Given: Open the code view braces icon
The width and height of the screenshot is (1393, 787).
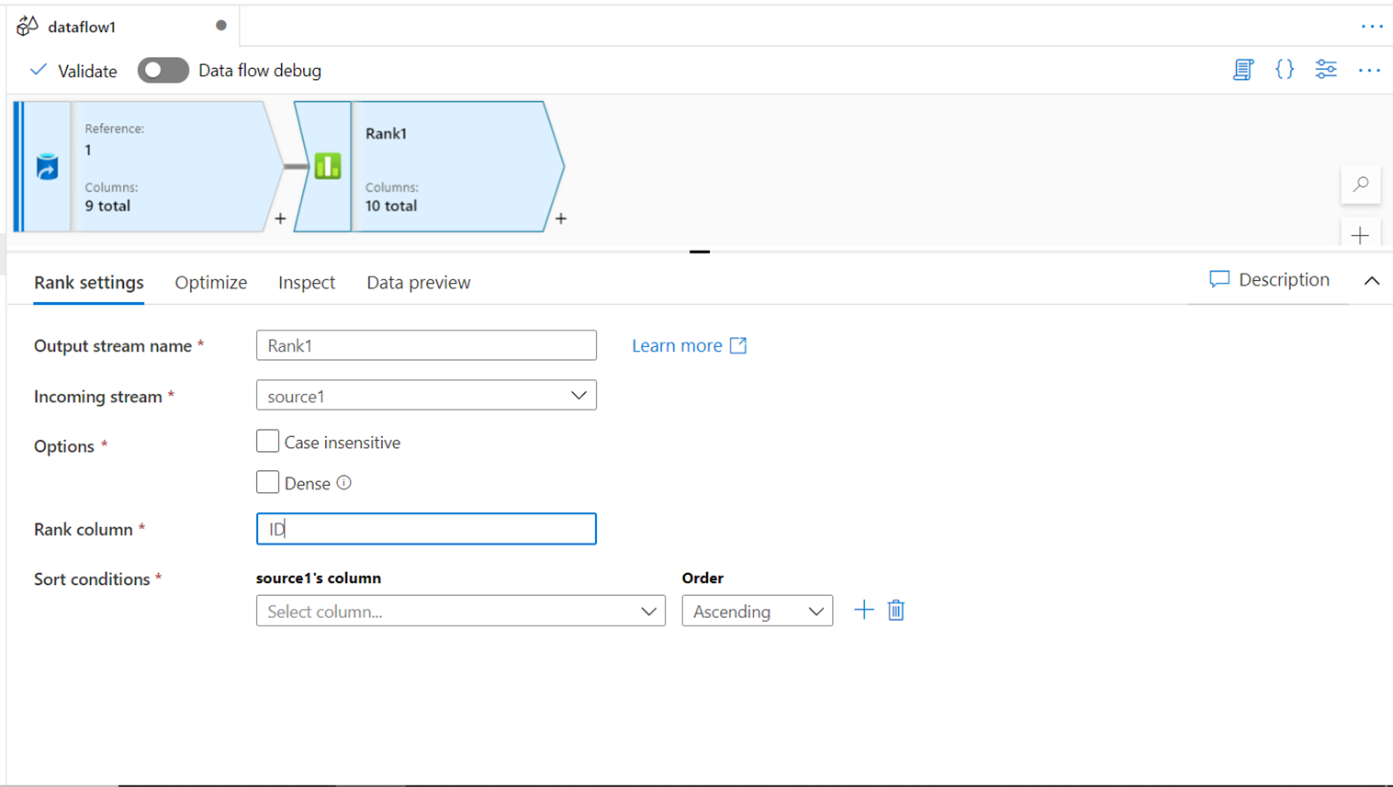Looking at the screenshot, I should coord(1285,70).
